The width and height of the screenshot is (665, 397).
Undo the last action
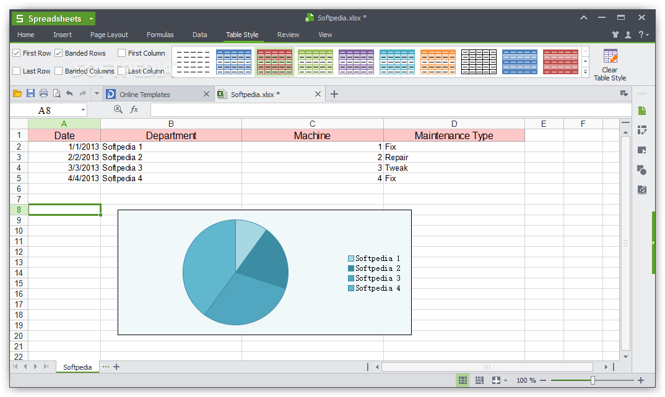69,93
